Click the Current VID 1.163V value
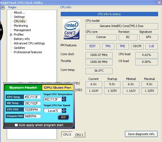This screenshot has width=162, height=142. pos(94,91)
